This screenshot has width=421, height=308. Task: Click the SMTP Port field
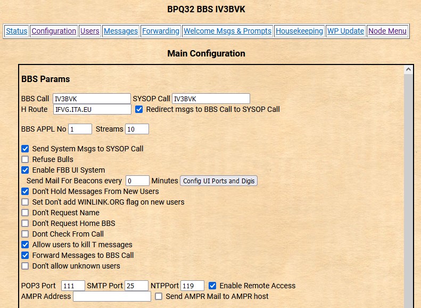136,286
